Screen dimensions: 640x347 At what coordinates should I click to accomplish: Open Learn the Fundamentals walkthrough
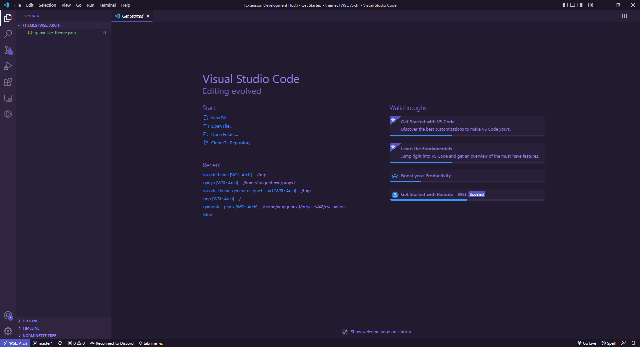pos(467,153)
